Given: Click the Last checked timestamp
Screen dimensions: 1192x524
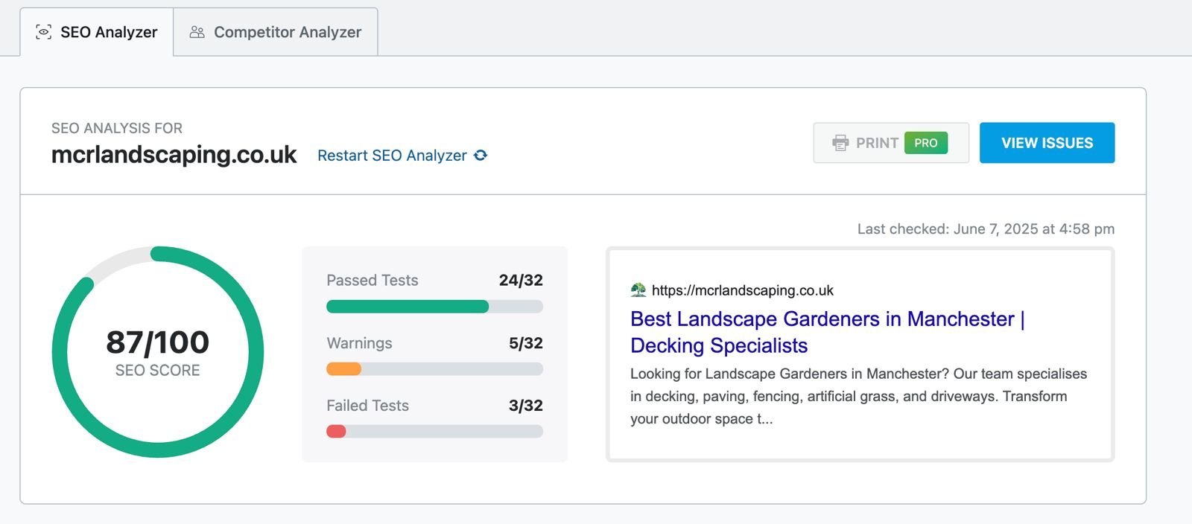Looking at the screenshot, I should tap(986, 229).
